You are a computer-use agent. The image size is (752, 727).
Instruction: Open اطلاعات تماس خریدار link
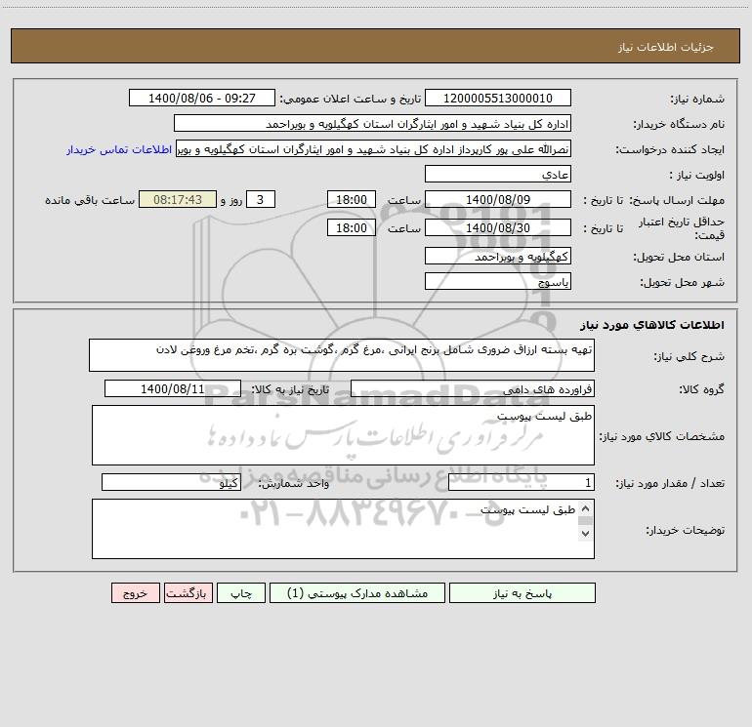119,149
